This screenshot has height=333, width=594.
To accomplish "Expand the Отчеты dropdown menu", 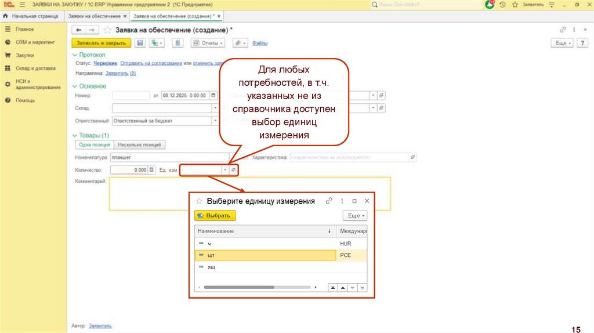I will 208,43.
